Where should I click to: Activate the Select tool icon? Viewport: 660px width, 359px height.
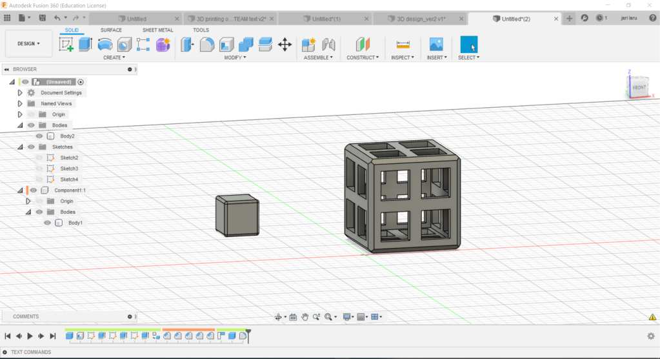pyautogui.click(x=469, y=45)
